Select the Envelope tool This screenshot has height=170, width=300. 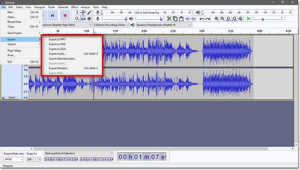(83, 12)
